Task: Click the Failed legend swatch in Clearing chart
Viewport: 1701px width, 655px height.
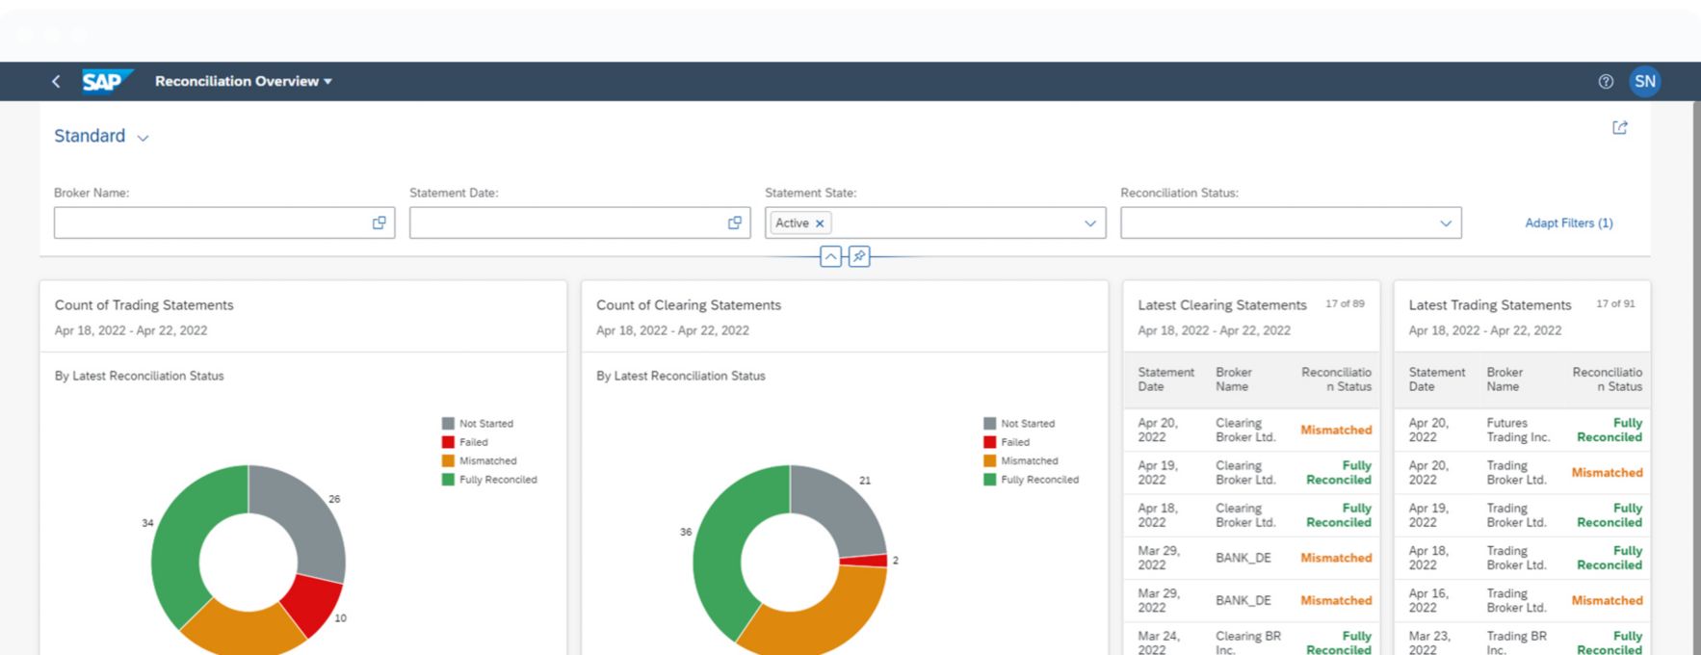Action: [x=989, y=442]
